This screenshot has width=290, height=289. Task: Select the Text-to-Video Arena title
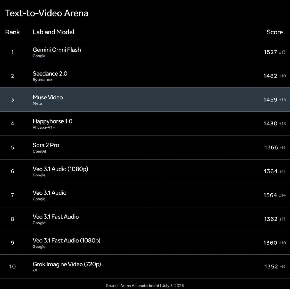(x=47, y=13)
